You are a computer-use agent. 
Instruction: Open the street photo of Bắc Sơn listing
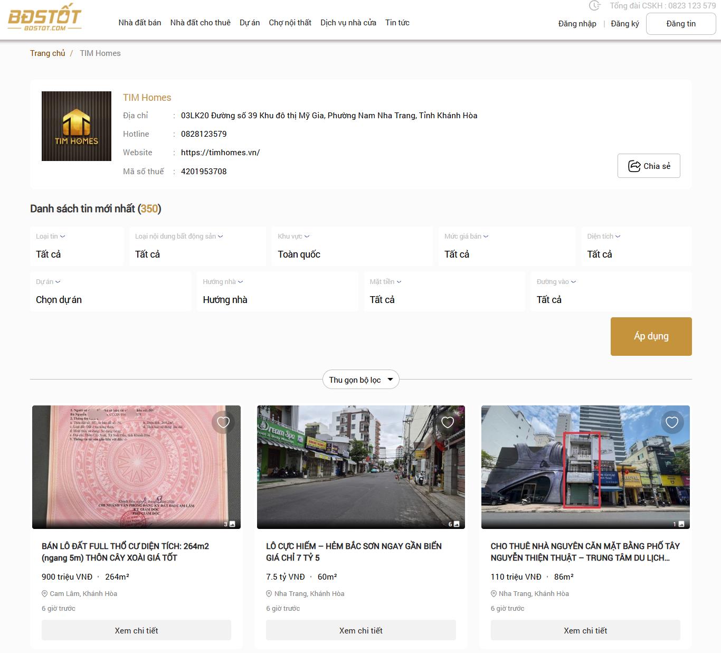click(x=360, y=467)
